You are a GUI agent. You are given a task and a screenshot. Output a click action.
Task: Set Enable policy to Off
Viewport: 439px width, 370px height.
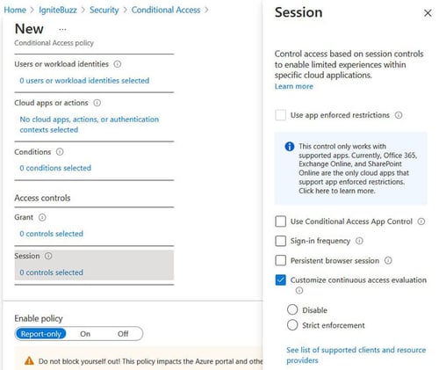123,334
